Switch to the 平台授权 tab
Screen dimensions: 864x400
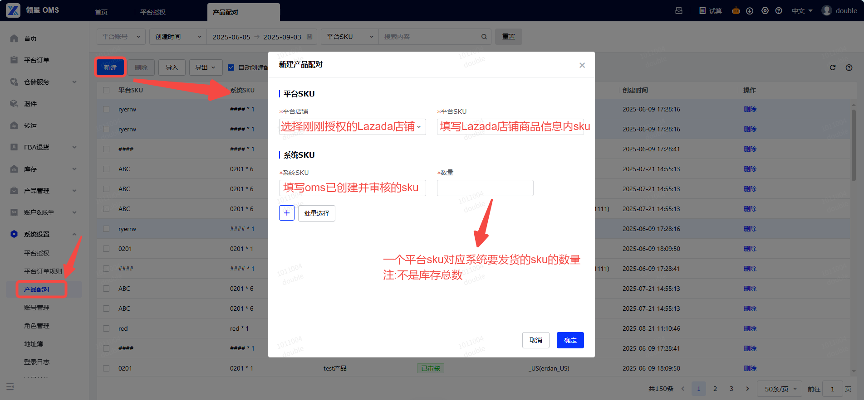153,12
